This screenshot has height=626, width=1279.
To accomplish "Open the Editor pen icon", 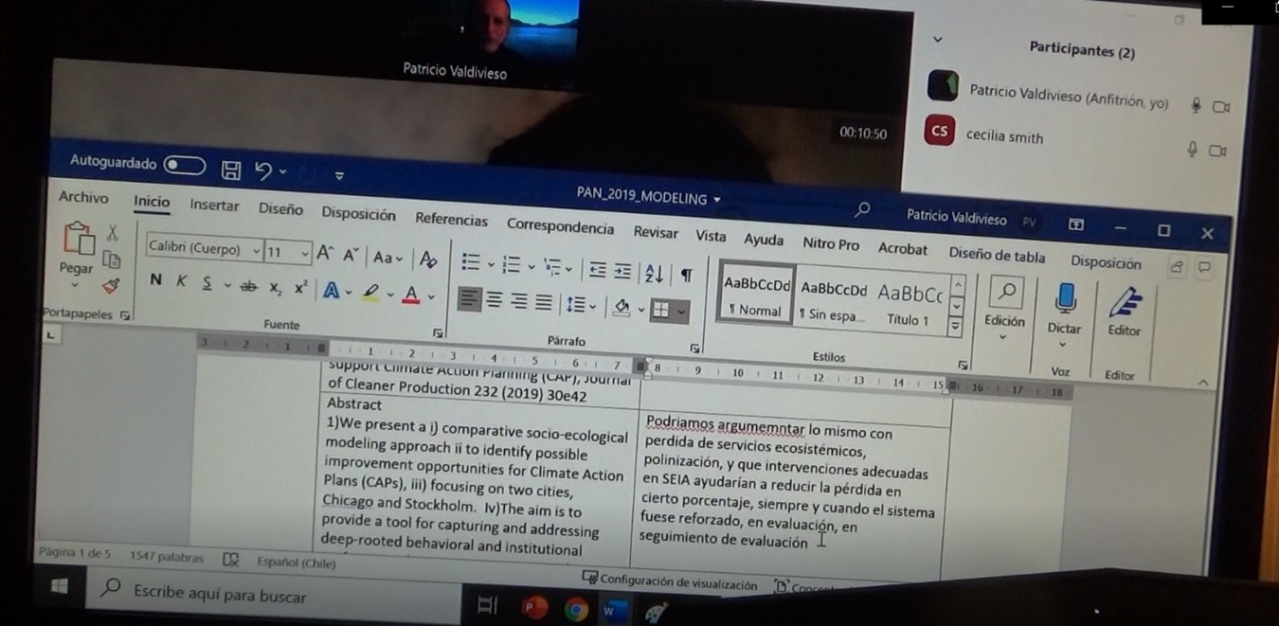I will pos(1125,302).
